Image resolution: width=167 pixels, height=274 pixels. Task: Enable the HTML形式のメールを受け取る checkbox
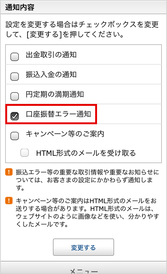[24, 153]
